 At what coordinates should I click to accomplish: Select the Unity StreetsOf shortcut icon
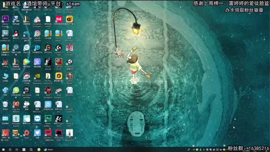point(70,62)
